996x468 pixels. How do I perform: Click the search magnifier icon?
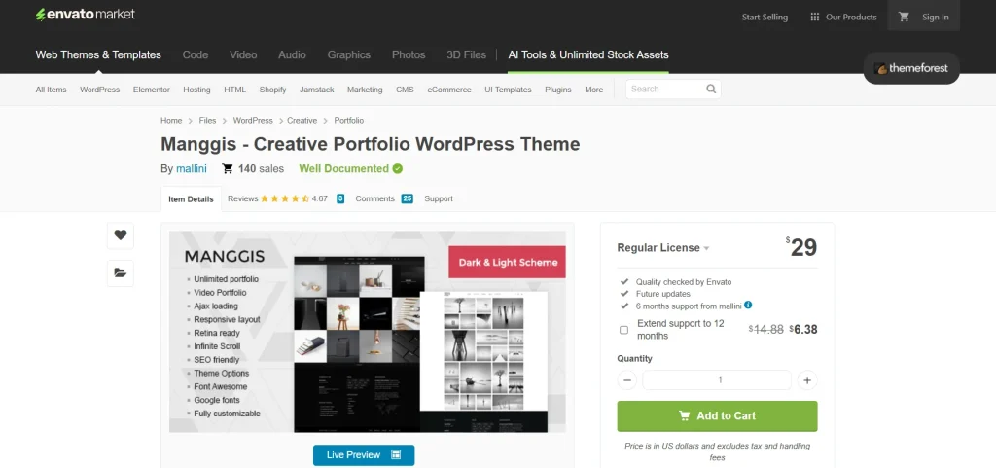(x=711, y=90)
